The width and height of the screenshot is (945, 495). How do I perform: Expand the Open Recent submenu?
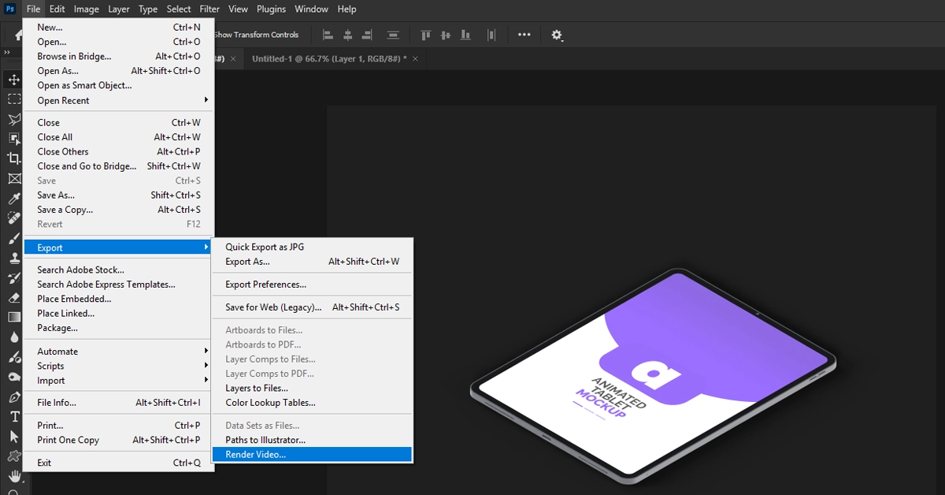pos(118,100)
